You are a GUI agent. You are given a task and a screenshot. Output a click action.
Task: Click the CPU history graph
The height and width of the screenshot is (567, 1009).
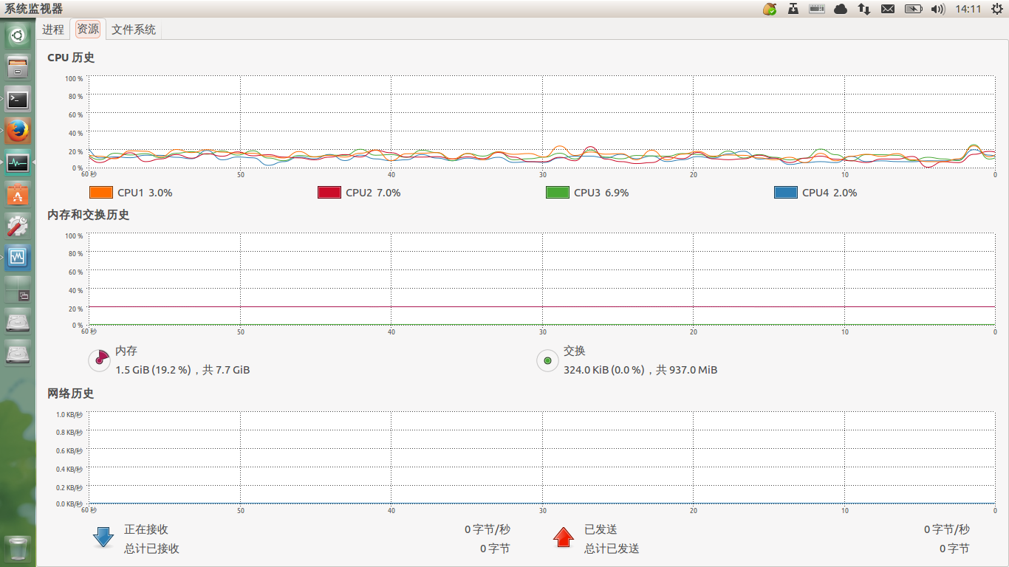pyautogui.click(x=541, y=122)
